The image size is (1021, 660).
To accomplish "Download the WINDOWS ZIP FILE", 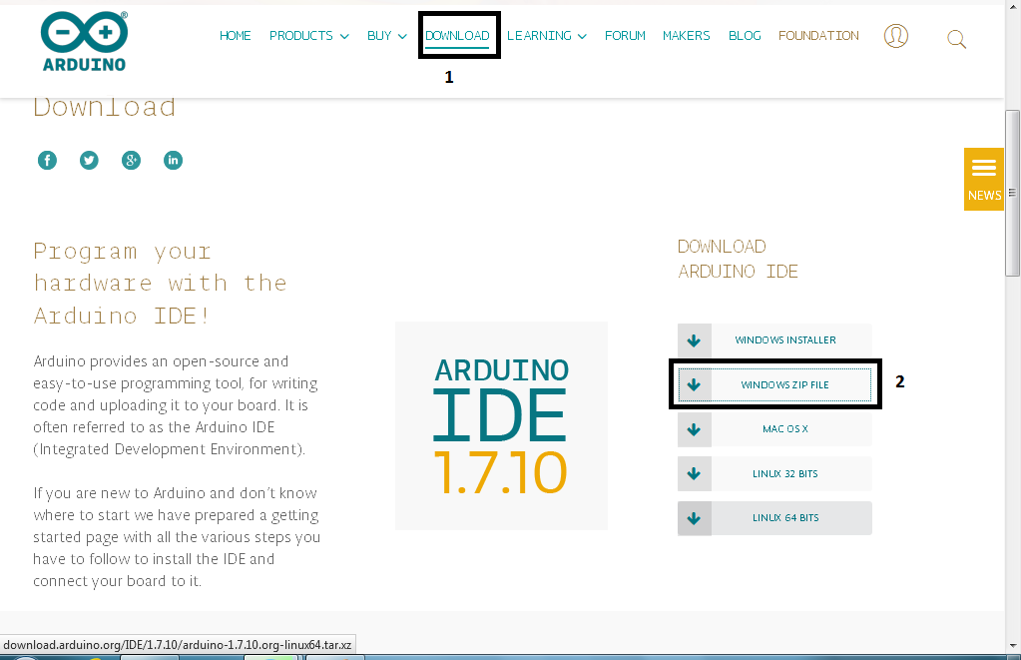I will (x=774, y=384).
